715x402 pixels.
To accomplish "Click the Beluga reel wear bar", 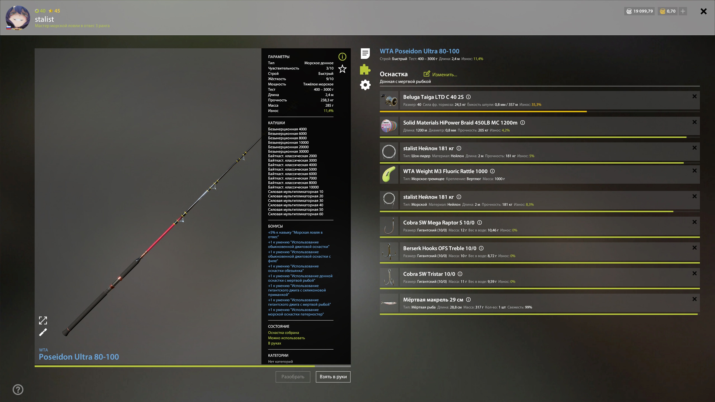I will click(x=540, y=111).
